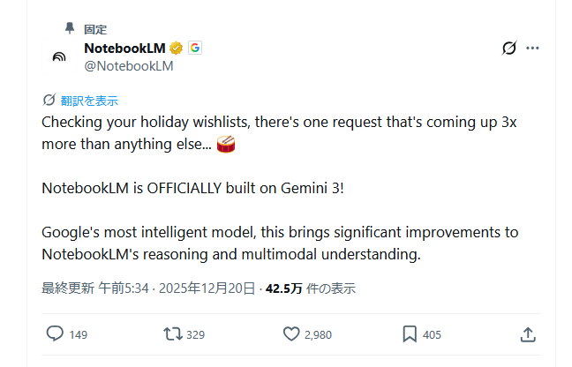The height and width of the screenshot is (367, 572).
Task: Open the three-dot more options menu
Action: [532, 49]
